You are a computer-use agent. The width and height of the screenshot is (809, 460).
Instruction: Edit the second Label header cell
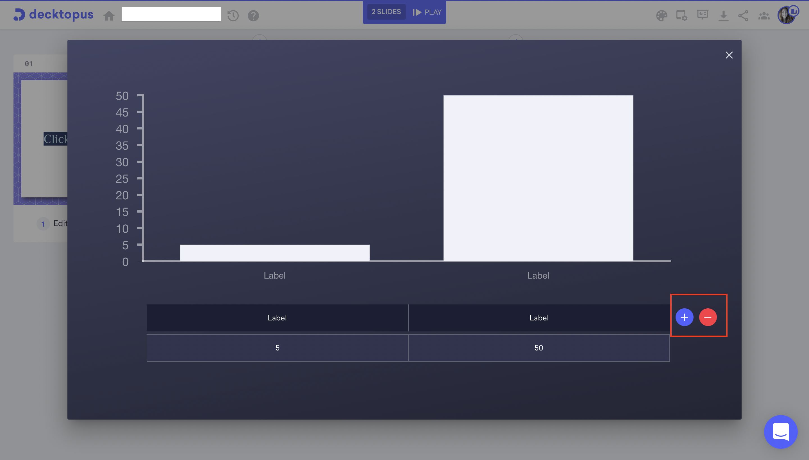[539, 318]
